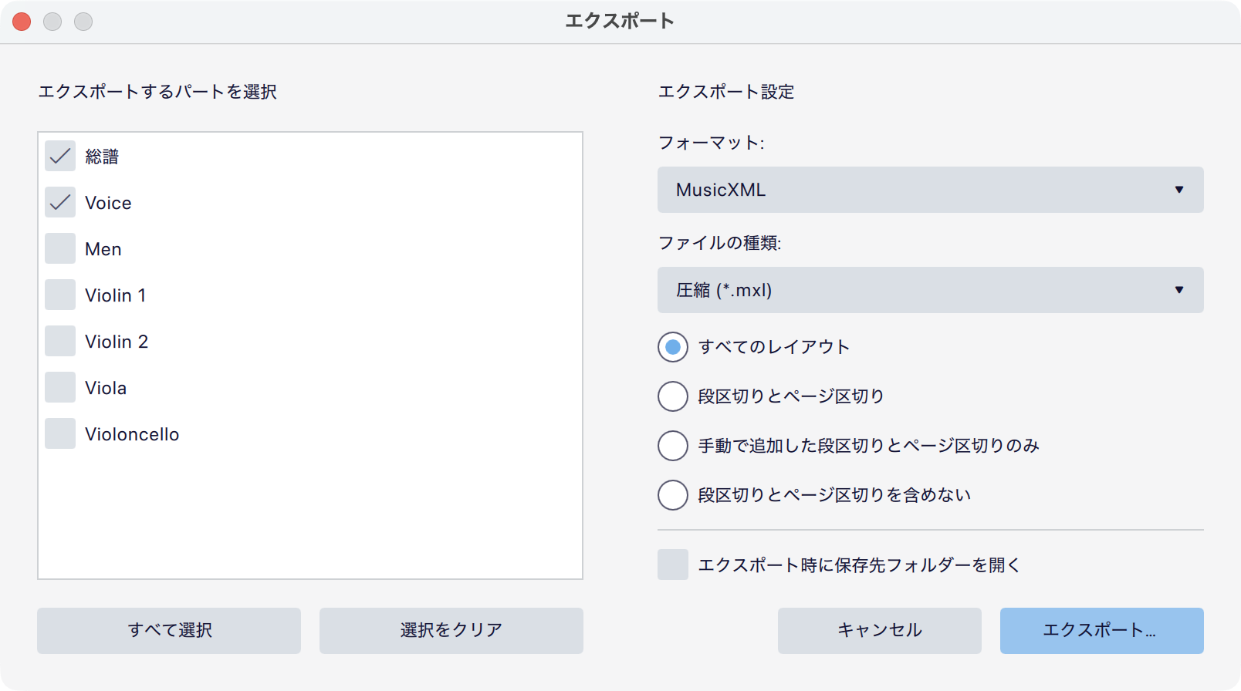1241x691 pixels.
Task: Choose 段区切りとページ区切りを含めない radio option
Action: [673, 495]
